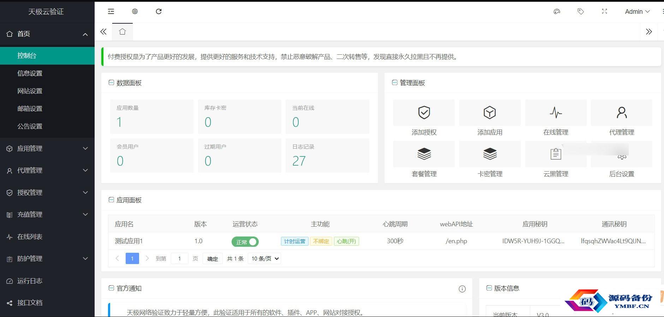Open 在线列表 in the sidebar

coord(47,237)
